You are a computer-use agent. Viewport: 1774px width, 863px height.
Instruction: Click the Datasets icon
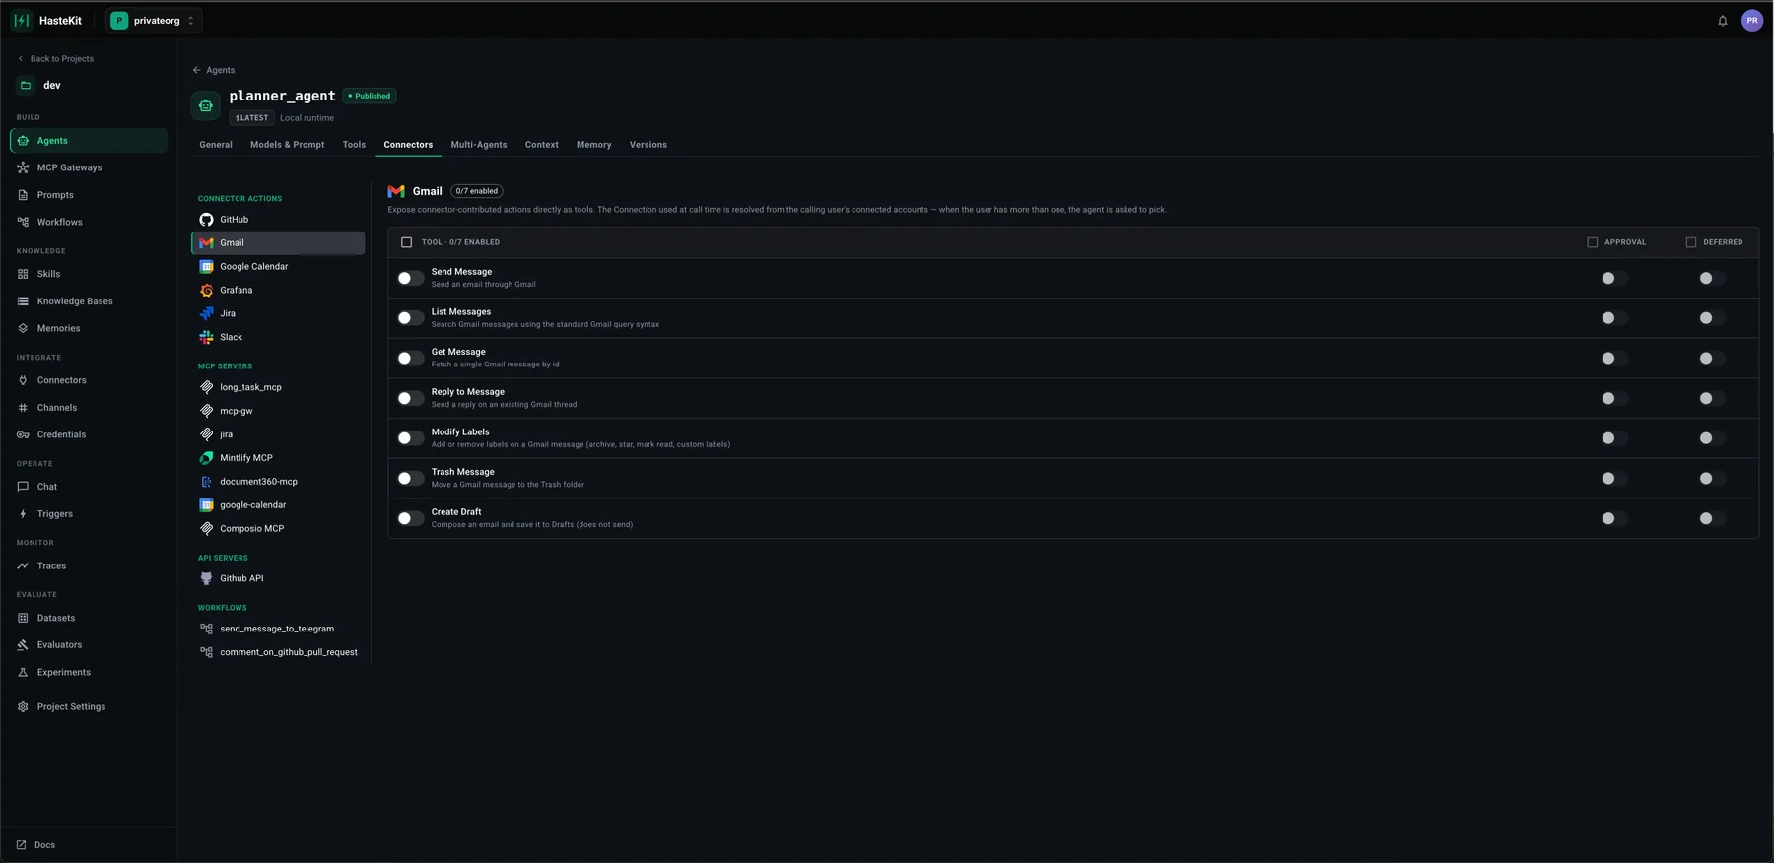[23, 618]
